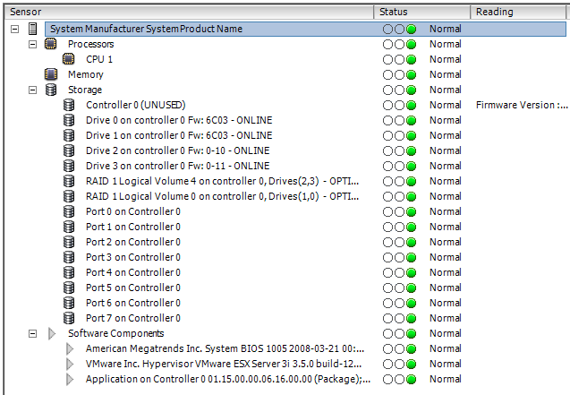This screenshot has width=570, height=395.
Task: Select RAID 1 Logical Volume 0 row
Action: point(223,196)
